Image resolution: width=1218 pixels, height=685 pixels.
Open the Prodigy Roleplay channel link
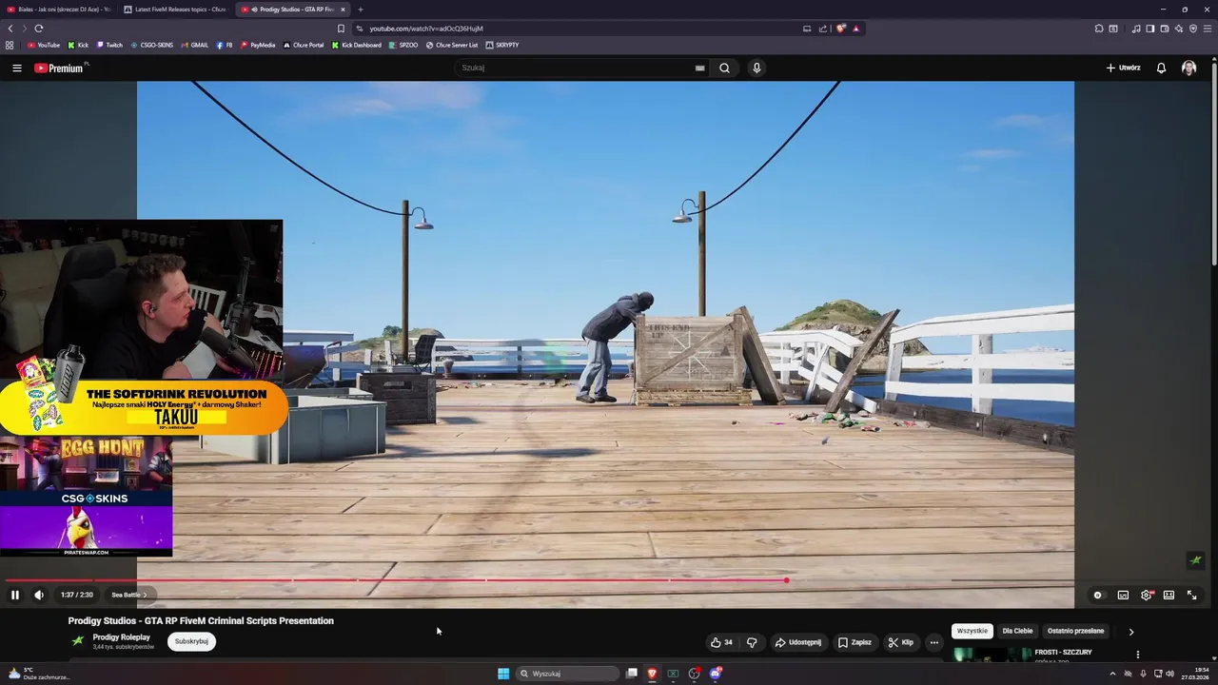tap(121, 636)
